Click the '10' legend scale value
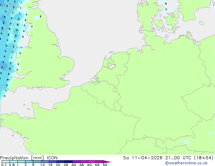 [x=42, y=165]
